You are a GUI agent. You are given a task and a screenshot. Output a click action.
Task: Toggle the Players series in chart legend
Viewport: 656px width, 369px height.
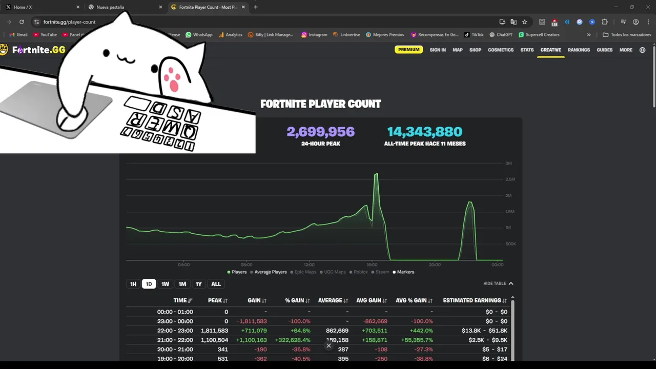(x=237, y=272)
